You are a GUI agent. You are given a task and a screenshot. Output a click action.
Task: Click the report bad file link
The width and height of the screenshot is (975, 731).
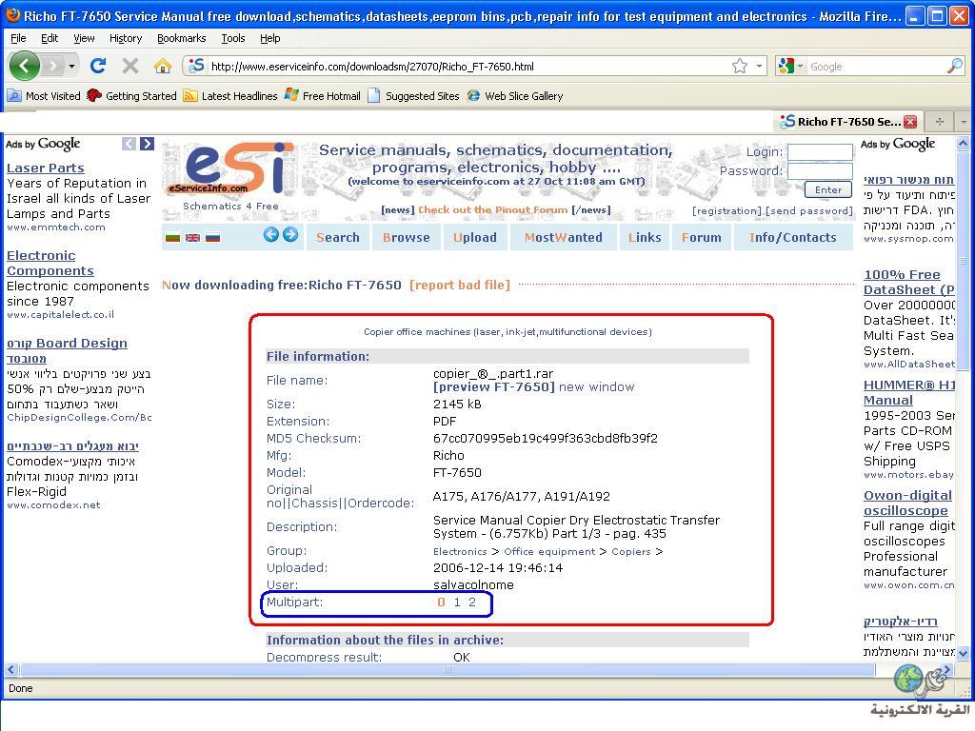click(x=460, y=285)
